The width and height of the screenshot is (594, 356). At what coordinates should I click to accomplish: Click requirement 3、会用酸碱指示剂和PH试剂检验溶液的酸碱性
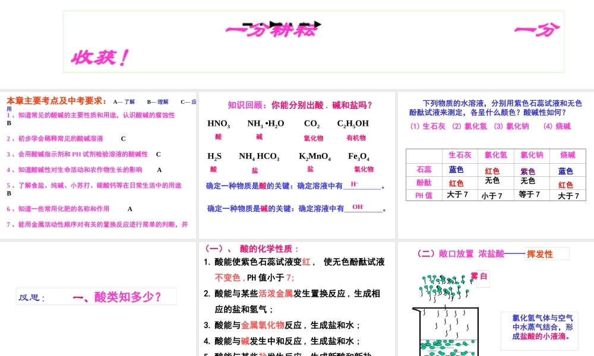point(77,154)
